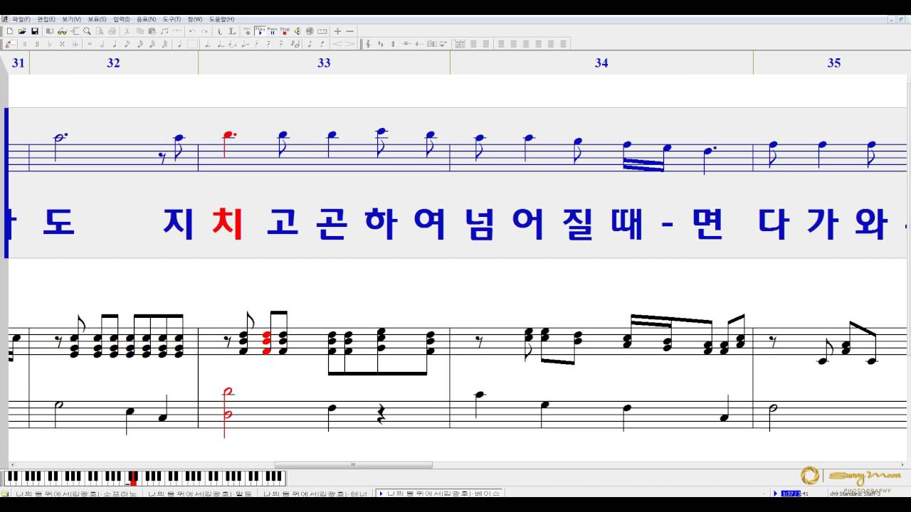
Task: Open the 도움말(H) menu
Action: [x=221, y=19]
